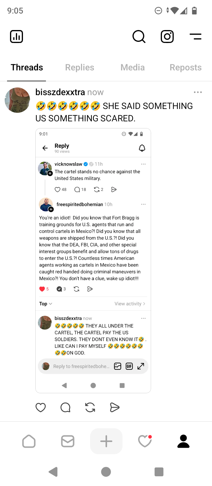The image size is (212, 486).
Task: Create a new thread with the plus button
Action: point(106,441)
